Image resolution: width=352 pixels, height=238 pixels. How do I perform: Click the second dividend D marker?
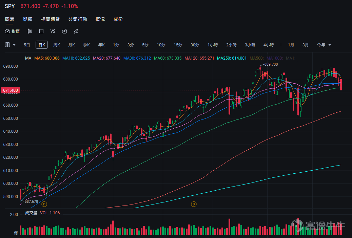point(194,204)
